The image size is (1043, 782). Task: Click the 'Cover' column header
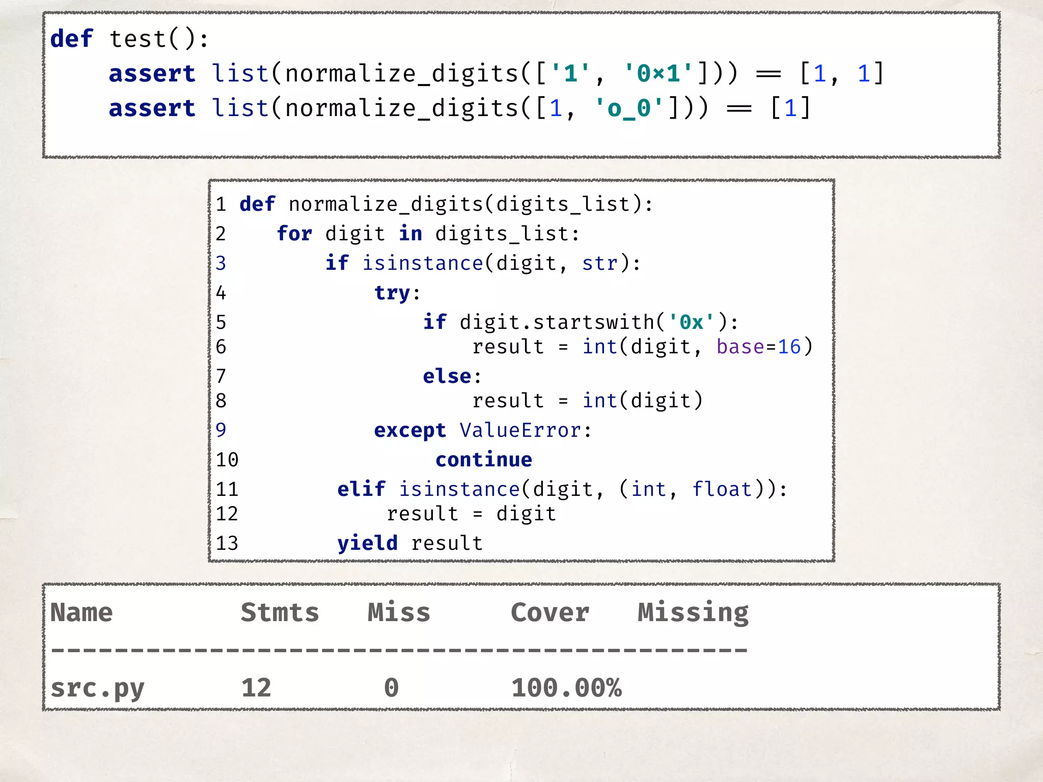(550, 612)
